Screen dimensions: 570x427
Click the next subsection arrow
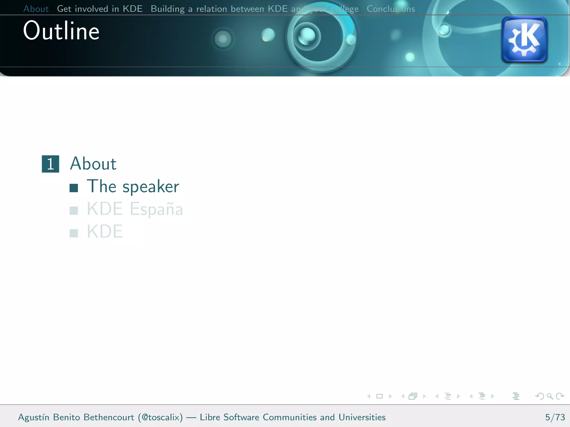[x=459, y=396]
